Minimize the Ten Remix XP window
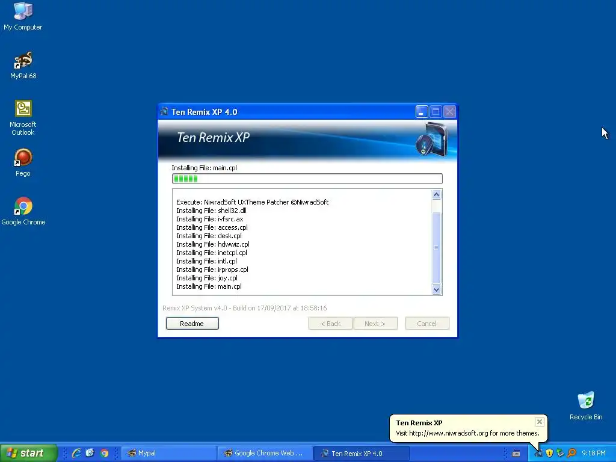This screenshot has height=462, width=616. [x=422, y=112]
